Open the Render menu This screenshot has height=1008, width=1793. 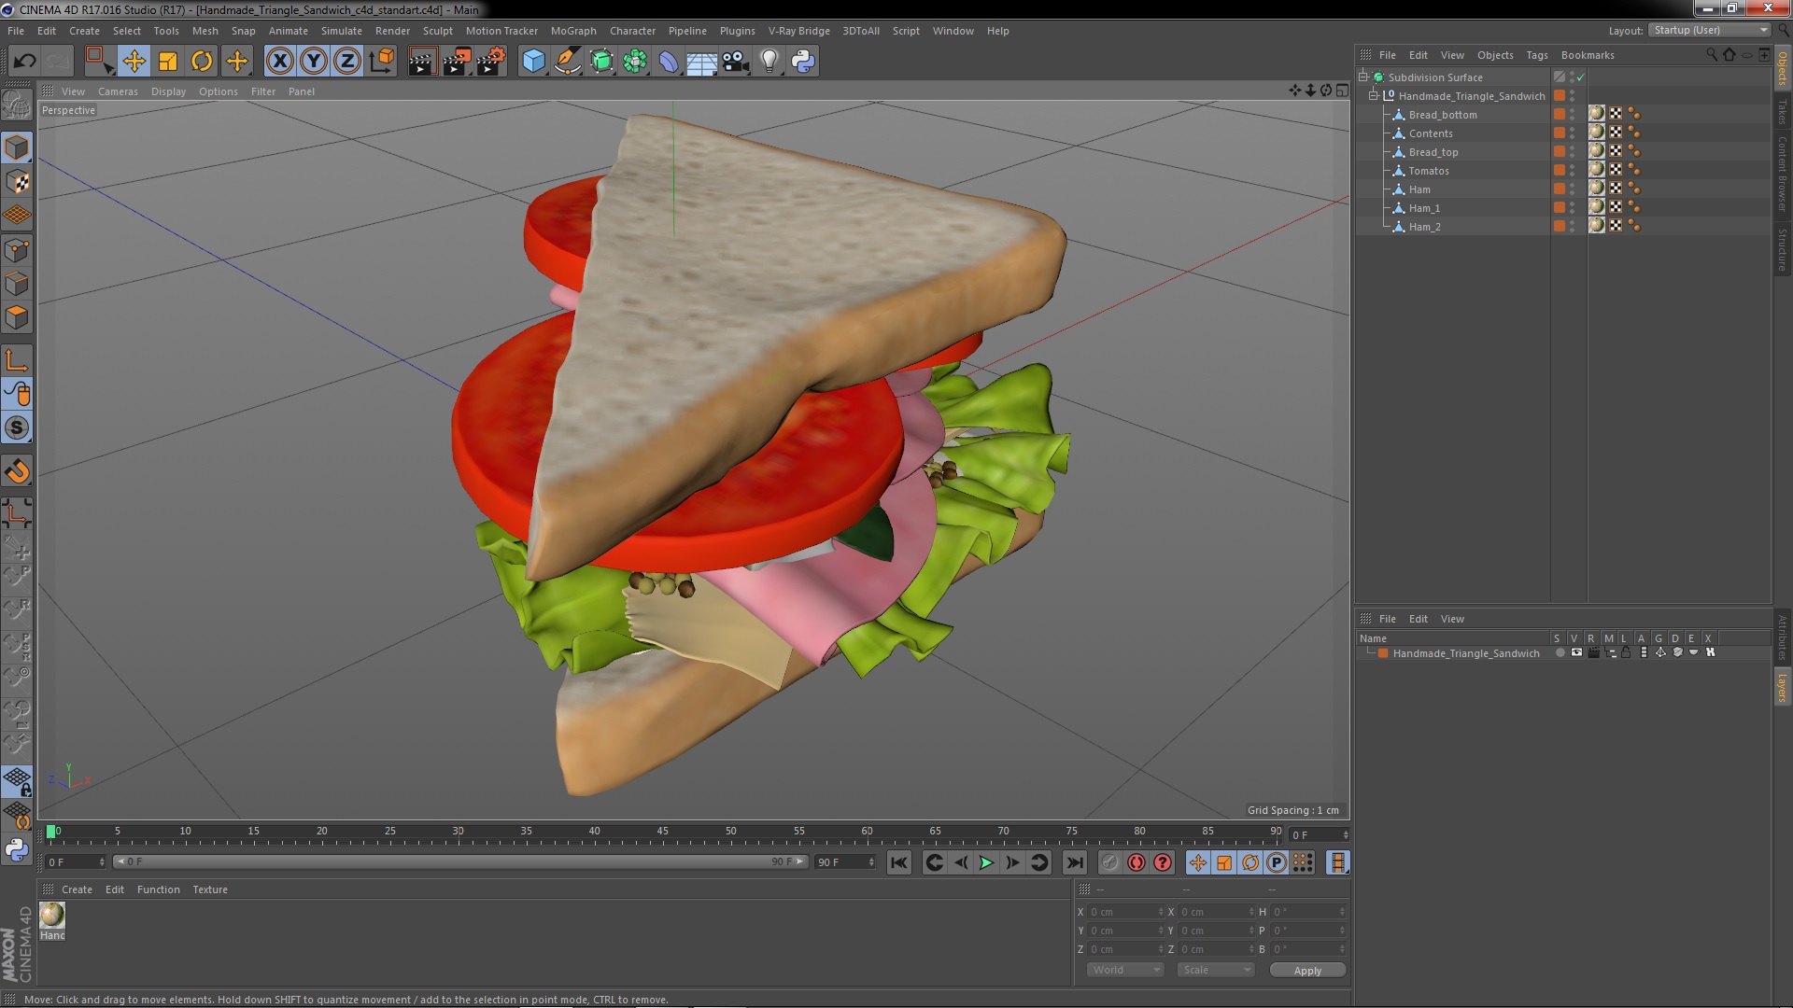(392, 31)
